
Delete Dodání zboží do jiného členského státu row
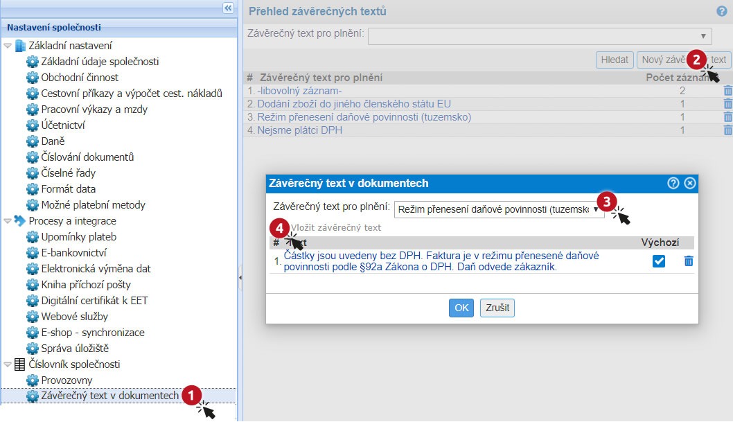point(727,104)
